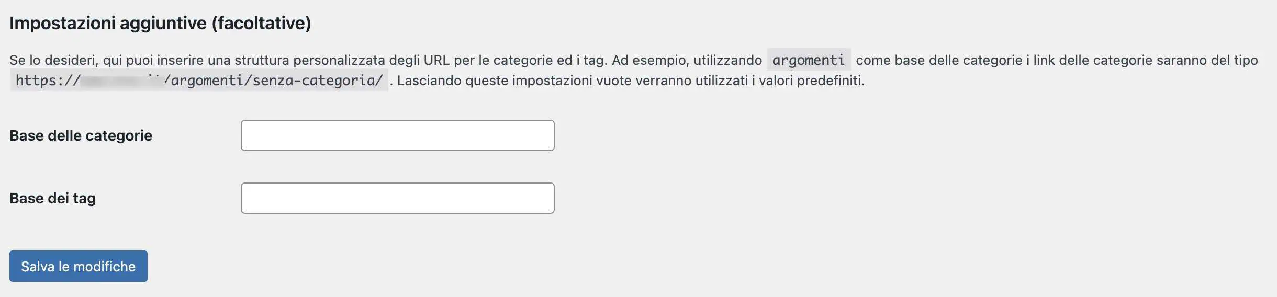Click the "https://" prefix of the example URL
Image resolution: width=1277 pixels, height=297 pixels.
click(x=48, y=81)
